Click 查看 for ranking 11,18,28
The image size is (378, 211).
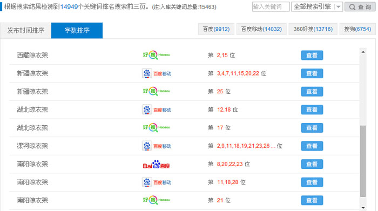pyautogui.click(x=312, y=182)
